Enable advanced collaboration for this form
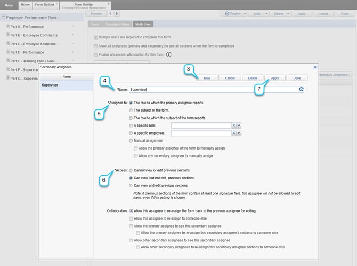 click(x=95, y=55)
